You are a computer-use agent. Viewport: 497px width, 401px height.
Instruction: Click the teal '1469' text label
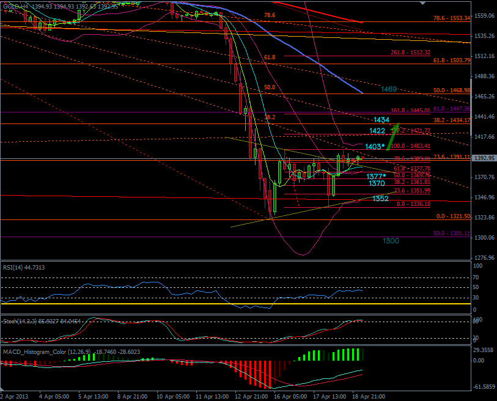[x=389, y=89]
